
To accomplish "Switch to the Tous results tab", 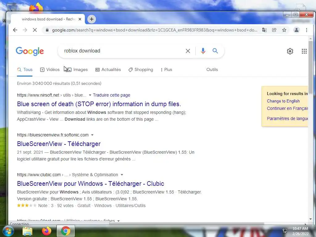I will pos(25,69).
